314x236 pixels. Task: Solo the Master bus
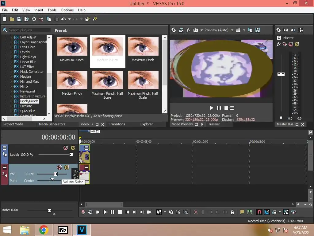tap(297, 44)
